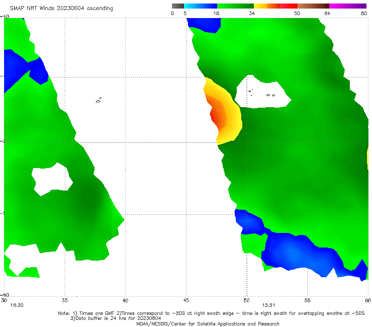The image size is (372, 327).
Task: Click longitude axis label "60" at bottom right
Action: [x=368, y=300]
